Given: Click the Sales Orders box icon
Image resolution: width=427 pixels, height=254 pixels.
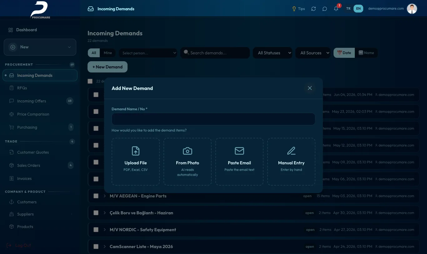Looking at the screenshot, I should pyautogui.click(x=12, y=165).
